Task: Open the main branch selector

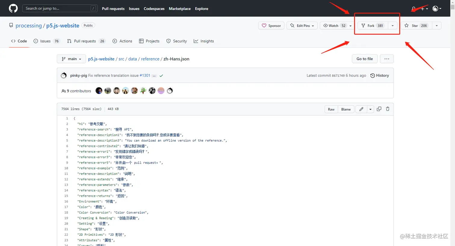Action: (71, 59)
